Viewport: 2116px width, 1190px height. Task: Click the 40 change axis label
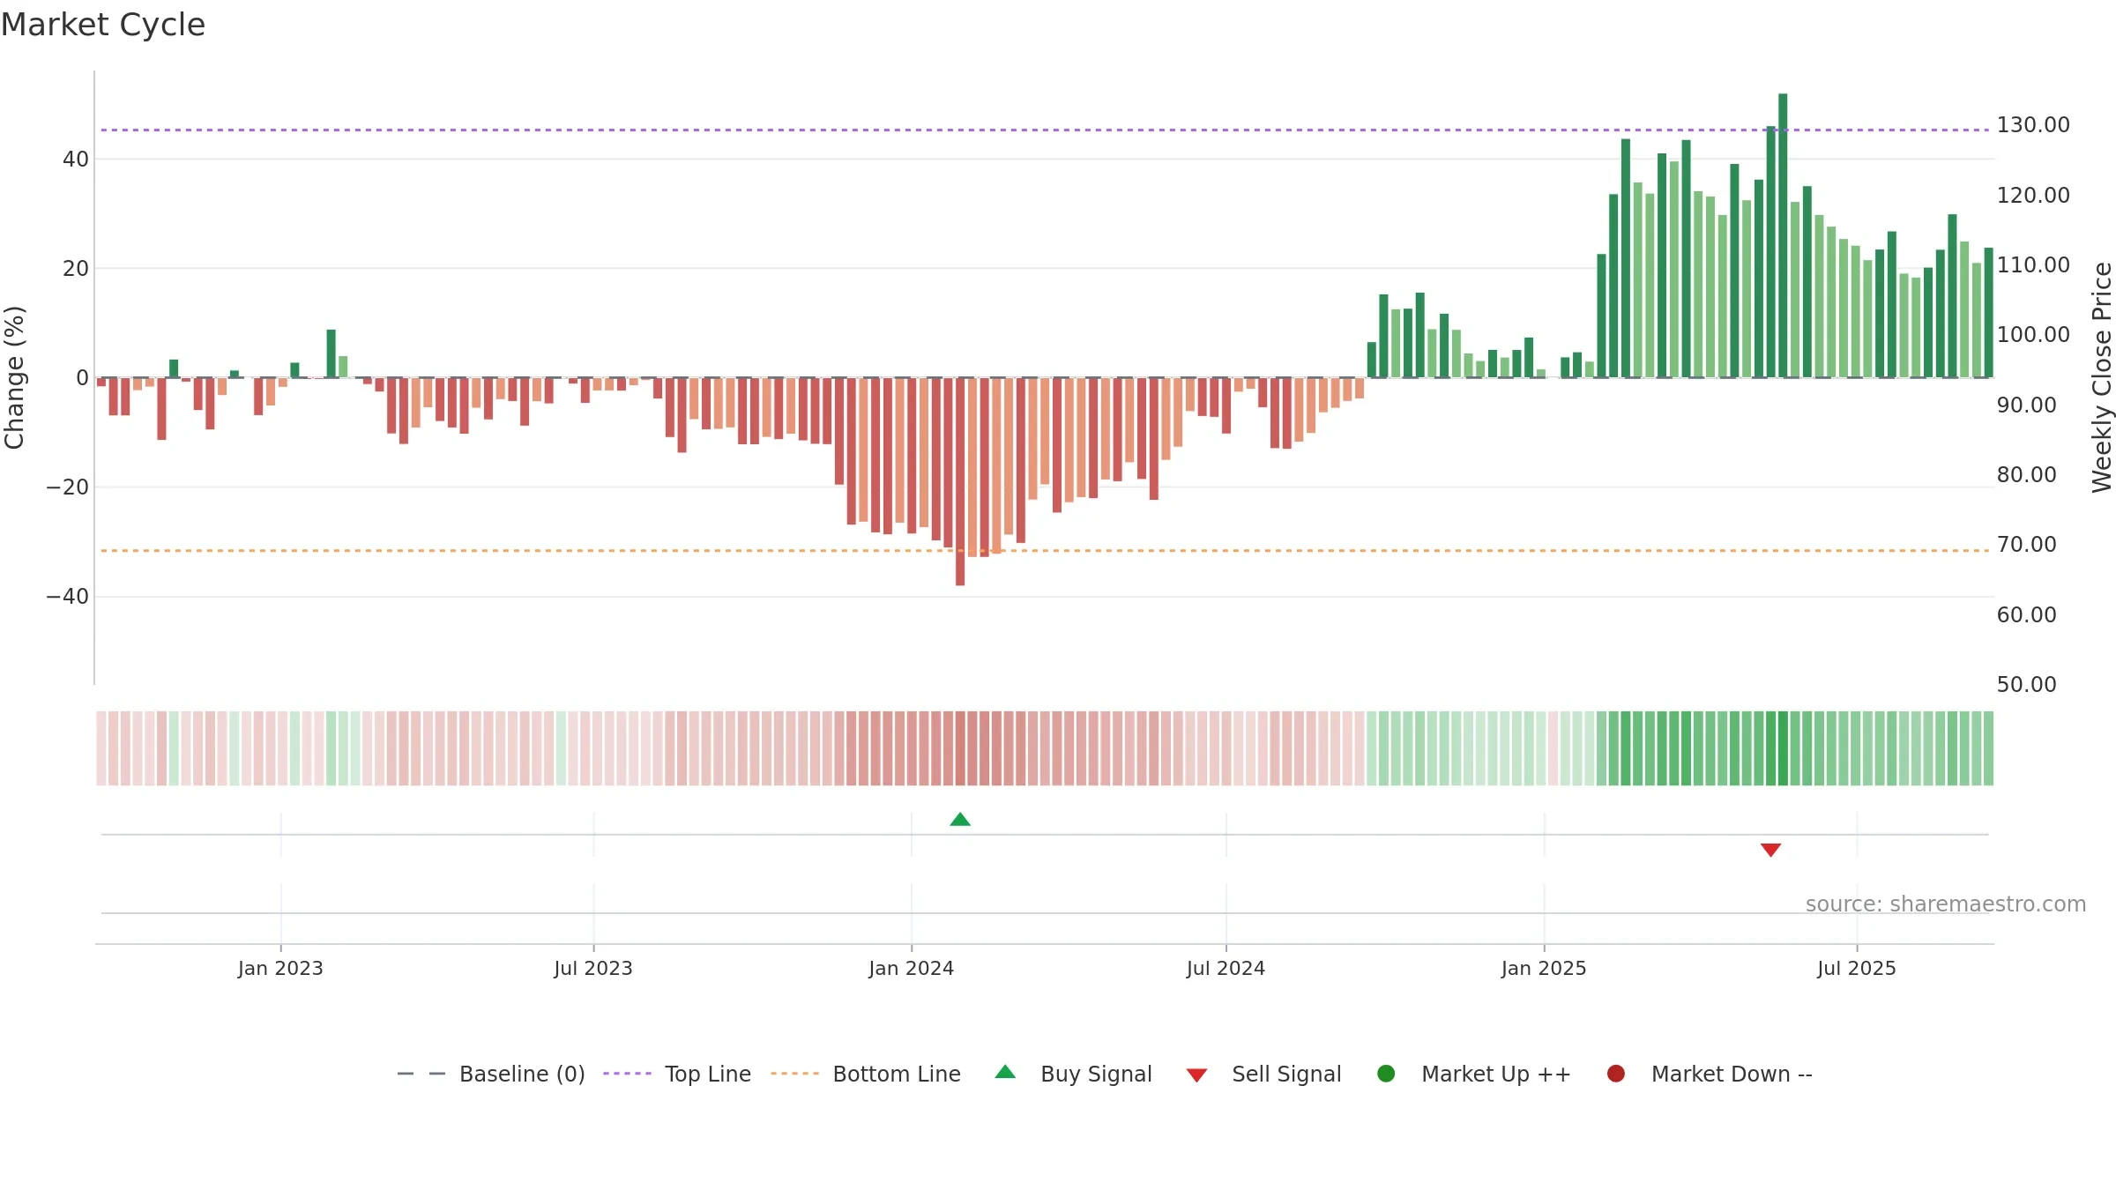point(76,160)
